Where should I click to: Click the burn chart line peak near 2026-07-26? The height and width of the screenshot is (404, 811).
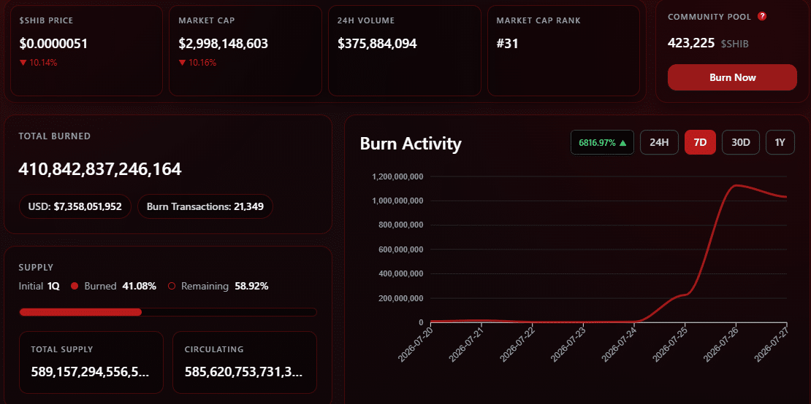[736, 185]
